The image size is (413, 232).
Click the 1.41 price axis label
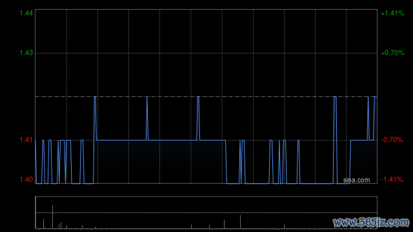26,140
